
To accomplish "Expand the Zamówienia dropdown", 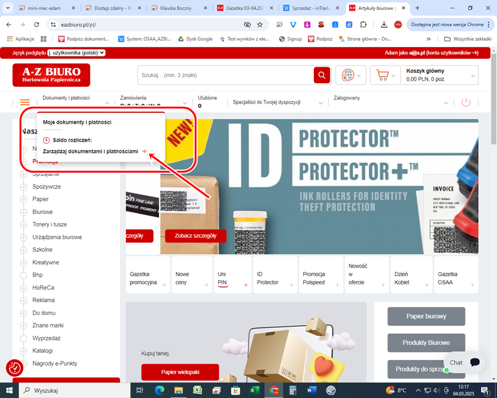I will [185, 103].
